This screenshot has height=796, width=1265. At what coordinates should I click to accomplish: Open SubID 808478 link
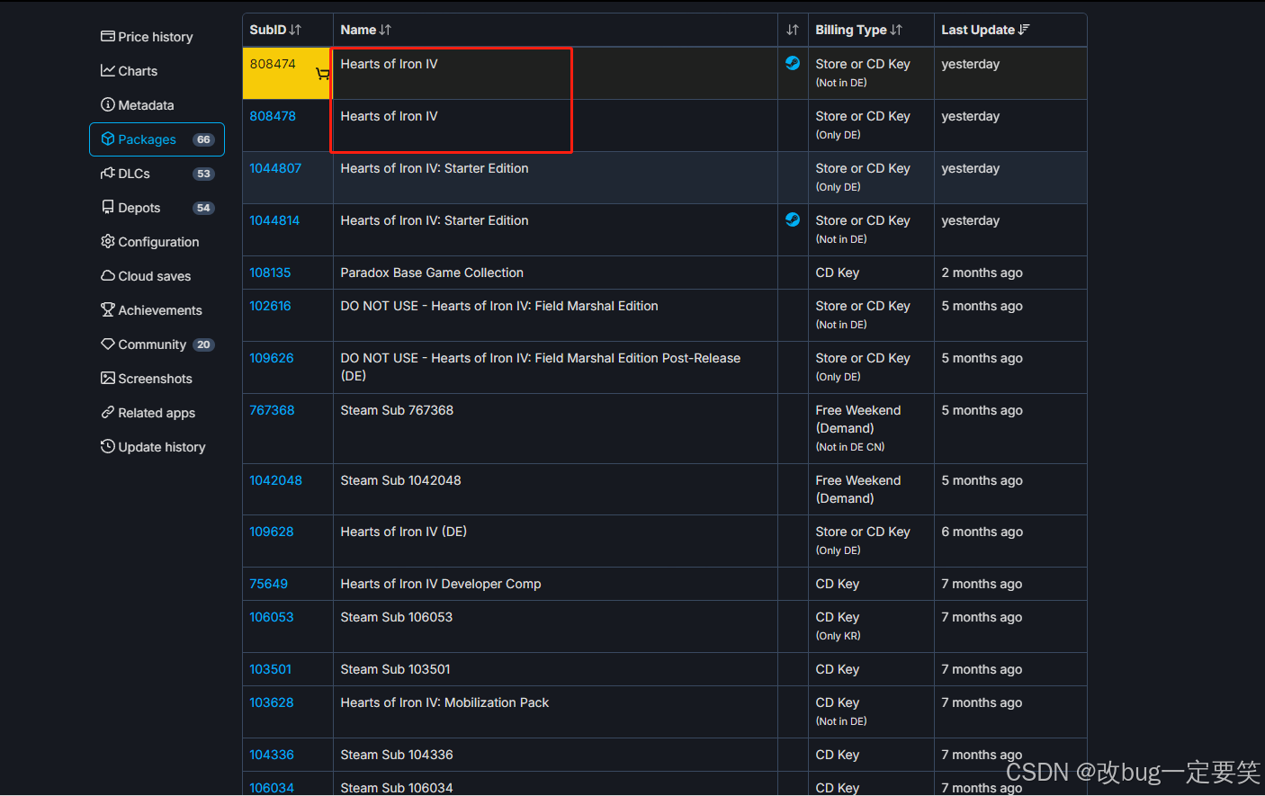coord(273,116)
